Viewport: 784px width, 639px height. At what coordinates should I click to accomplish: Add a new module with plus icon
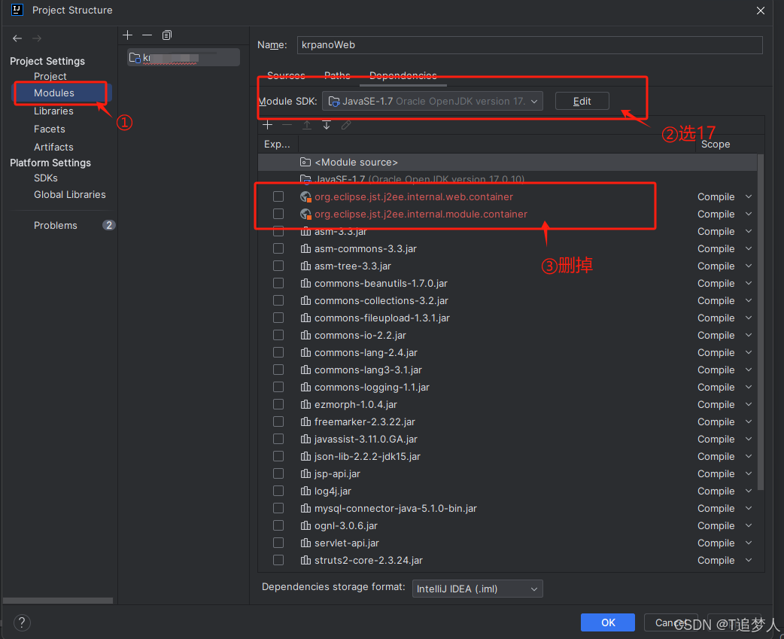tap(127, 35)
